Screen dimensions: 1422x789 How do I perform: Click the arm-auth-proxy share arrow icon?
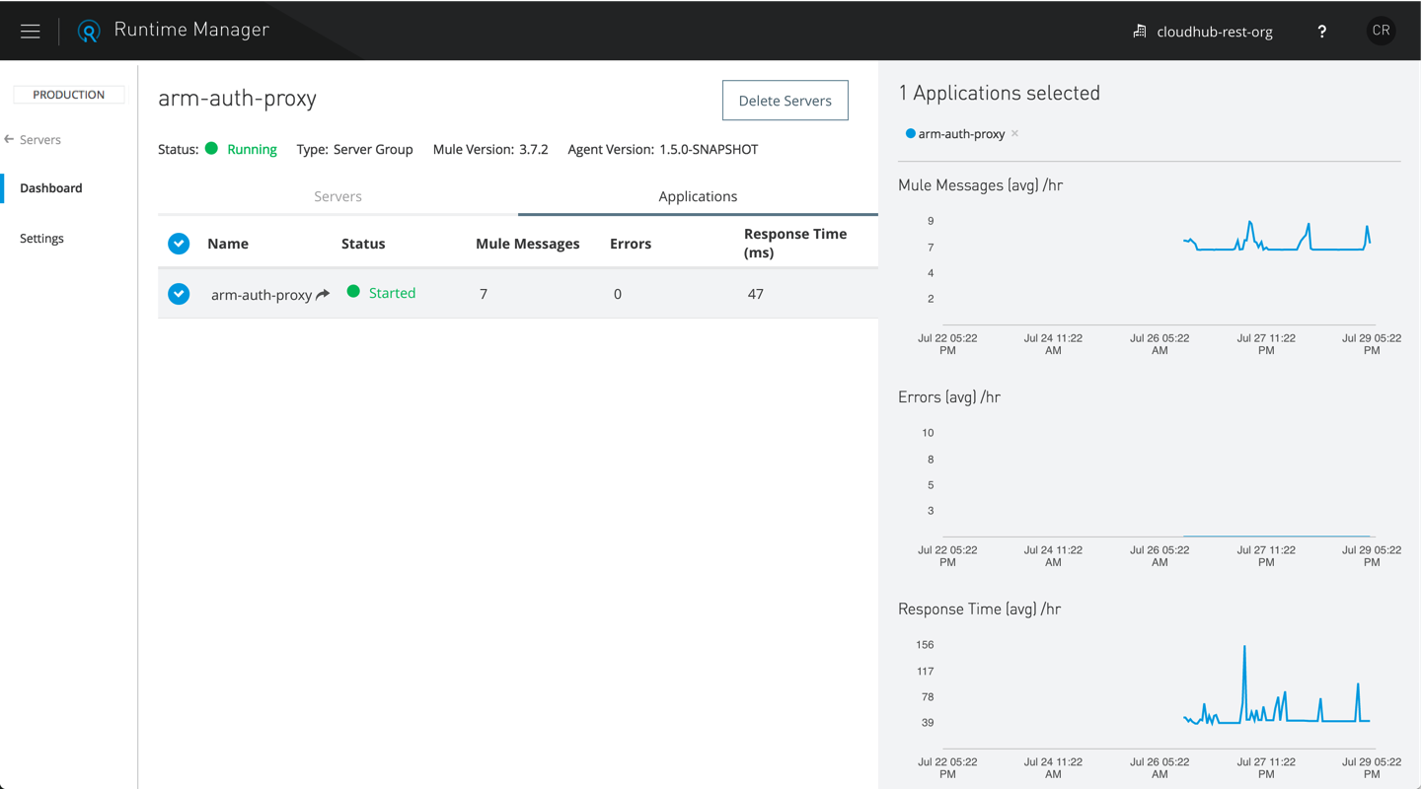point(323,295)
